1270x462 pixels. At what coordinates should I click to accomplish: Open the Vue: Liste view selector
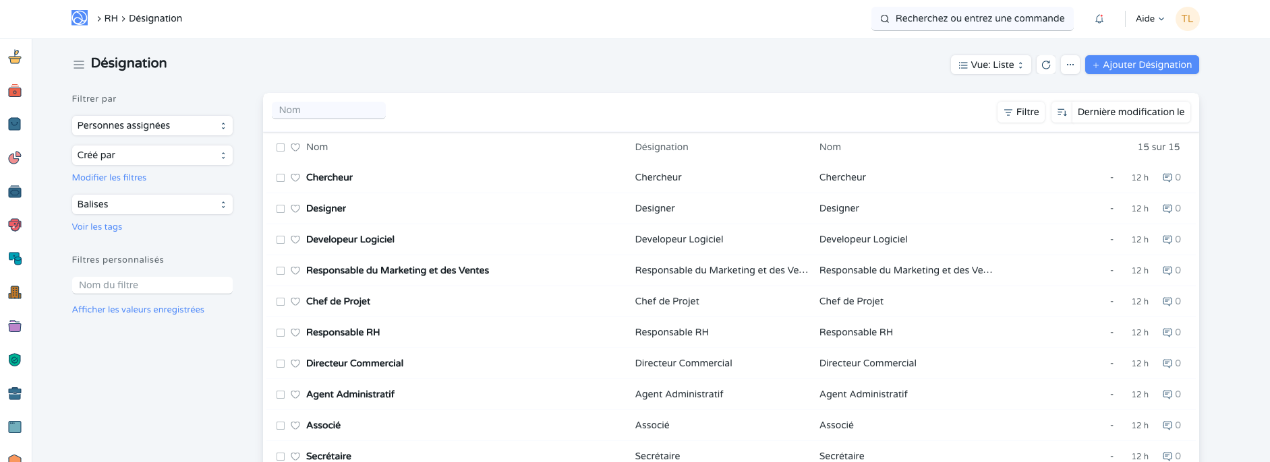991,65
